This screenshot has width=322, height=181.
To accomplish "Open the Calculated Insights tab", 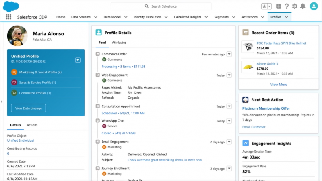I will pos(188,17).
